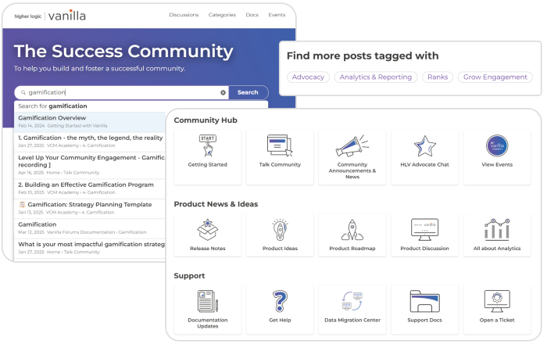Click the 'All about Analytics' tile label
This screenshot has width=547, height=344.
pyautogui.click(x=497, y=249)
